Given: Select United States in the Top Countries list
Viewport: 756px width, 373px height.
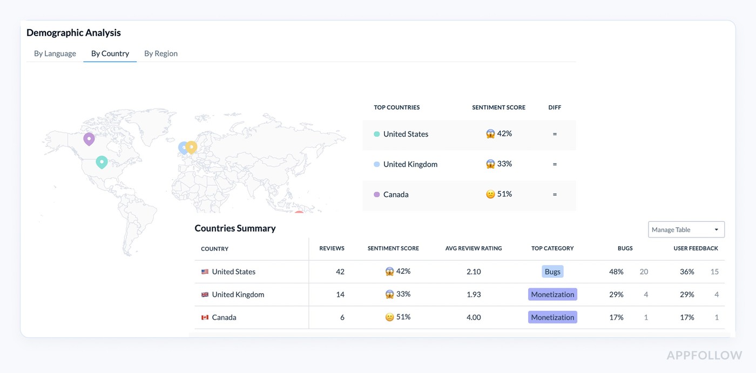Looking at the screenshot, I should (406, 134).
